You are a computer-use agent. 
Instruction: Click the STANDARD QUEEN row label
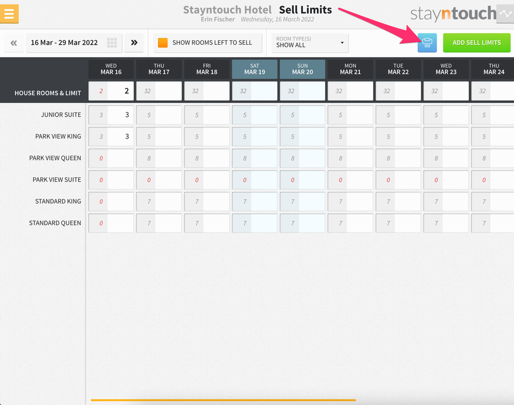(55, 223)
